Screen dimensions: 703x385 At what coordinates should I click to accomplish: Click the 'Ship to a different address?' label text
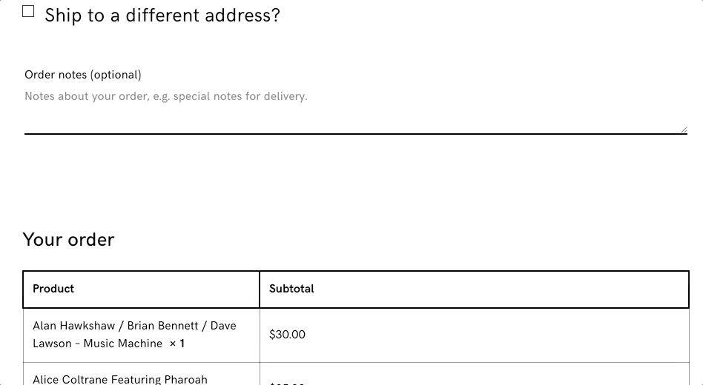tap(162, 16)
